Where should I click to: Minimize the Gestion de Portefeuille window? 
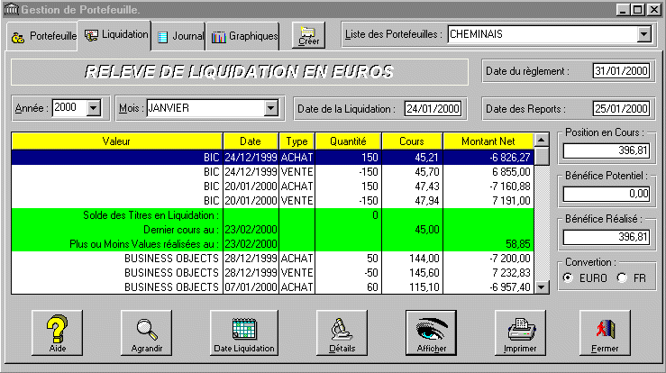tap(623, 9)
